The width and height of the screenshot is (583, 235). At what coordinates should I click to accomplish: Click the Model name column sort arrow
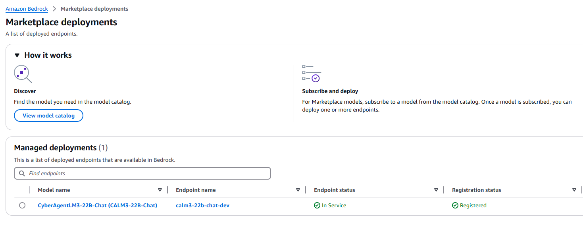(160, 190)
